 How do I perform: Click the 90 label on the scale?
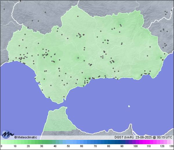pyautogui.click(x=122, y=146)
